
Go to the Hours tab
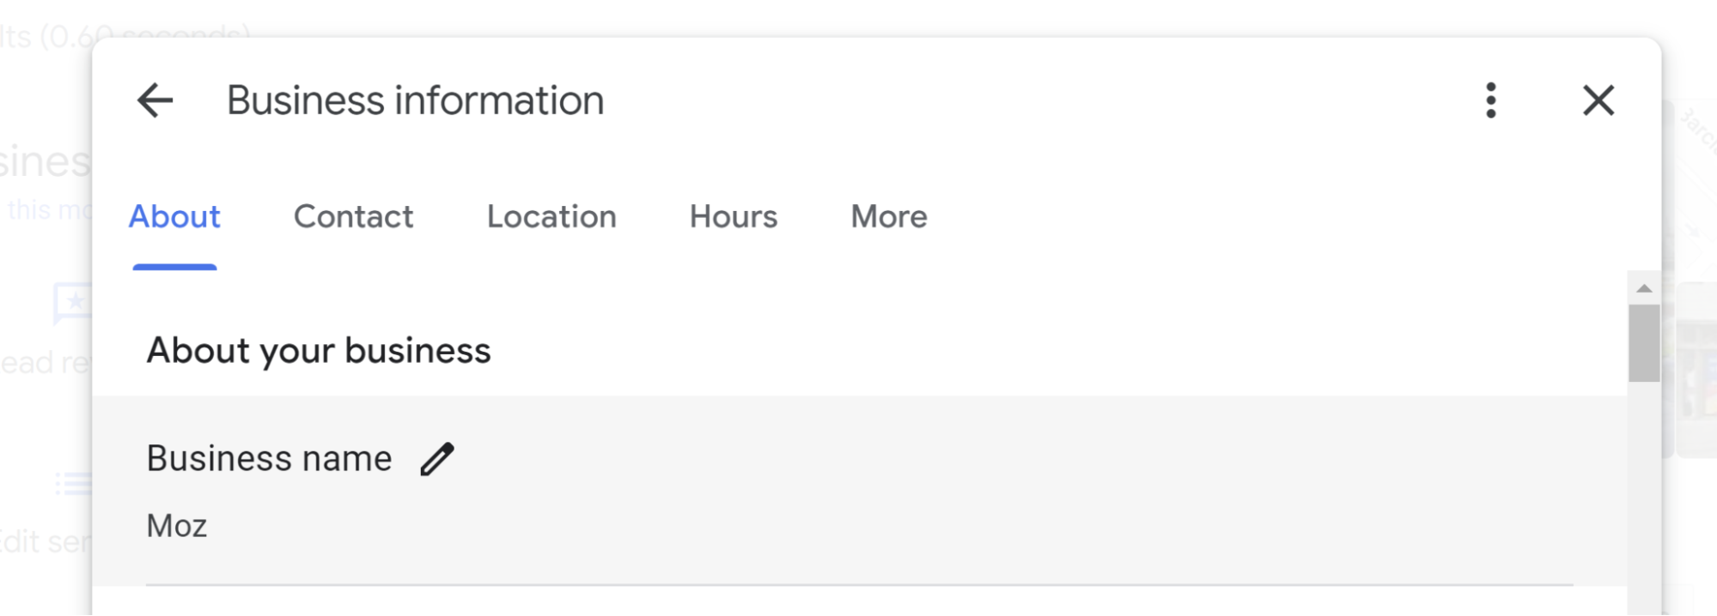(x=734, y=217)
